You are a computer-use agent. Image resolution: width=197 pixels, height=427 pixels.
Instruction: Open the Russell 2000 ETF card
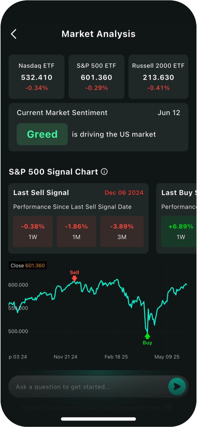tap(158, 77)
